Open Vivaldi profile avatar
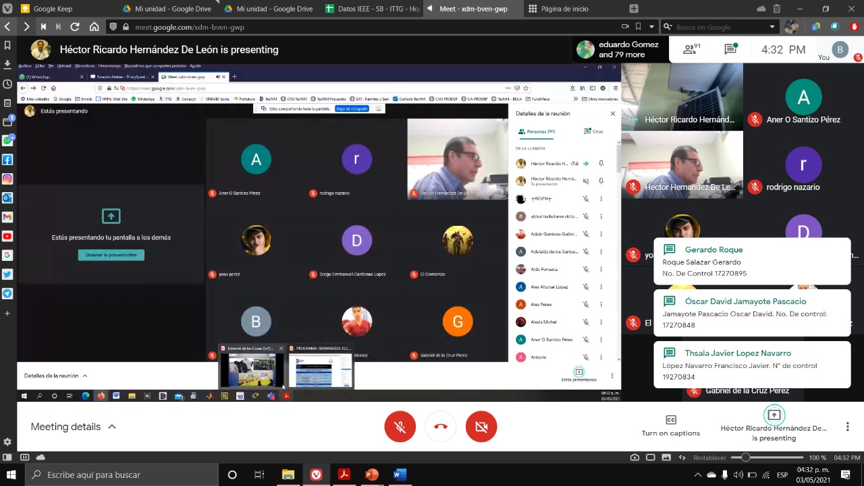 pyautogui.click(x=792, y=27)
